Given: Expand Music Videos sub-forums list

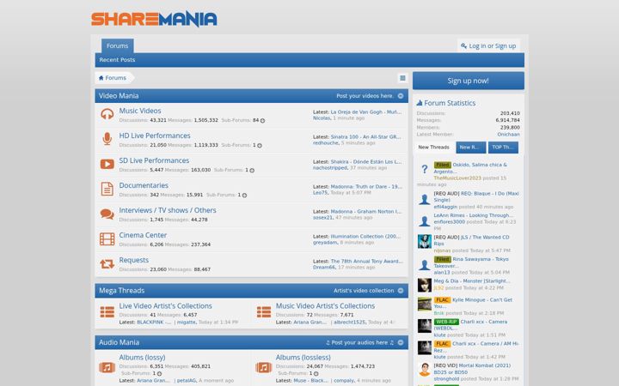Looking at the screenshot, I should pyautogui.click(x=262, y=121).
